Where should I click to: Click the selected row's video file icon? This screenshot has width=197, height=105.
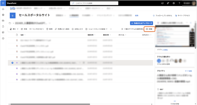point(17,63)
